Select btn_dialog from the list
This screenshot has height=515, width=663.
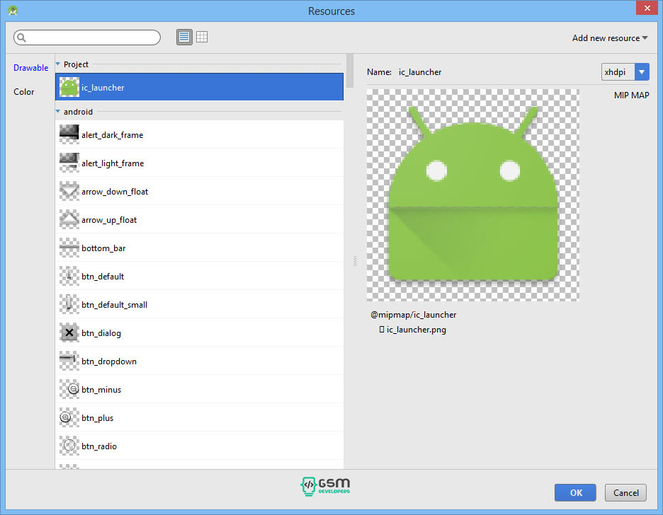click(199, 332)
